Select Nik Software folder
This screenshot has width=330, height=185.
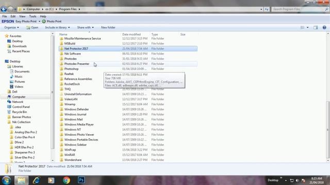point(72,53)
